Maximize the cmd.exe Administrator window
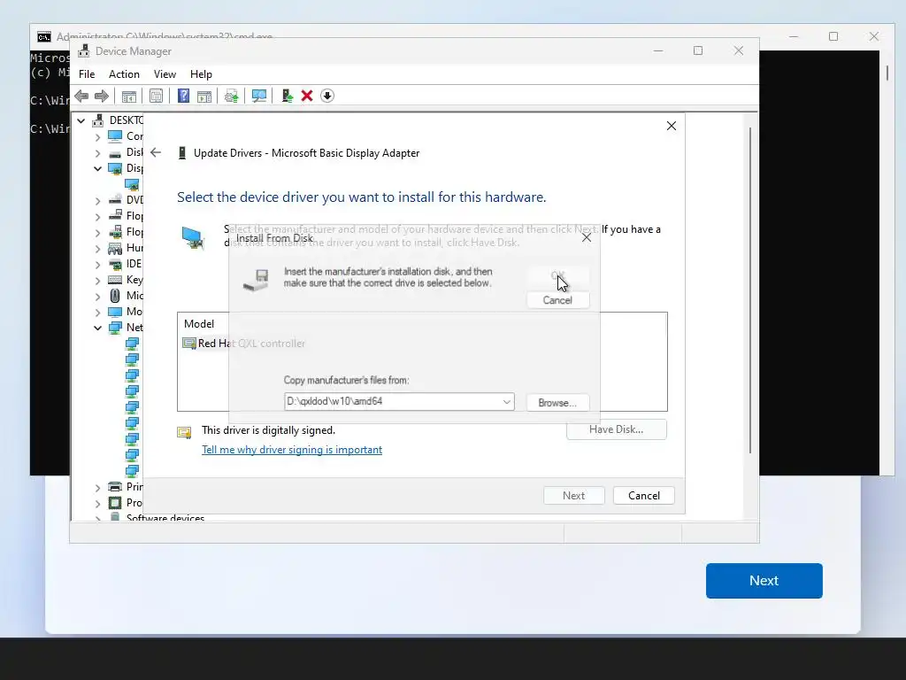 click(833, 36)
